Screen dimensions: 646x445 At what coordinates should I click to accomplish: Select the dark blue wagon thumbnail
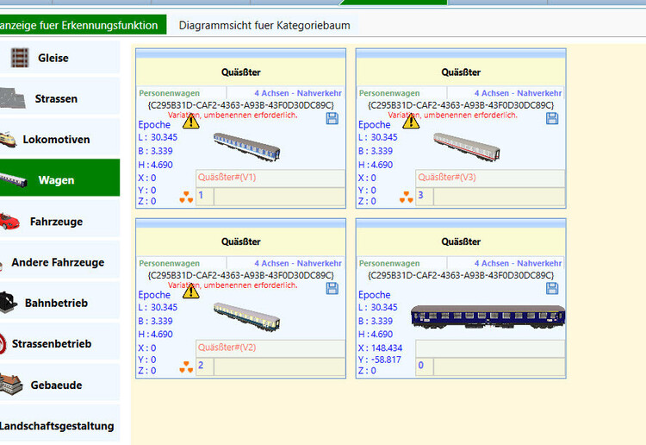coord(488,317)
